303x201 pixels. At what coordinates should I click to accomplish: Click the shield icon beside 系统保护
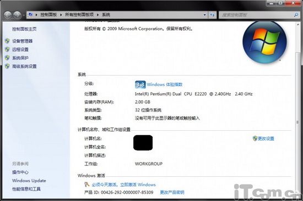(x=7, y=58)
